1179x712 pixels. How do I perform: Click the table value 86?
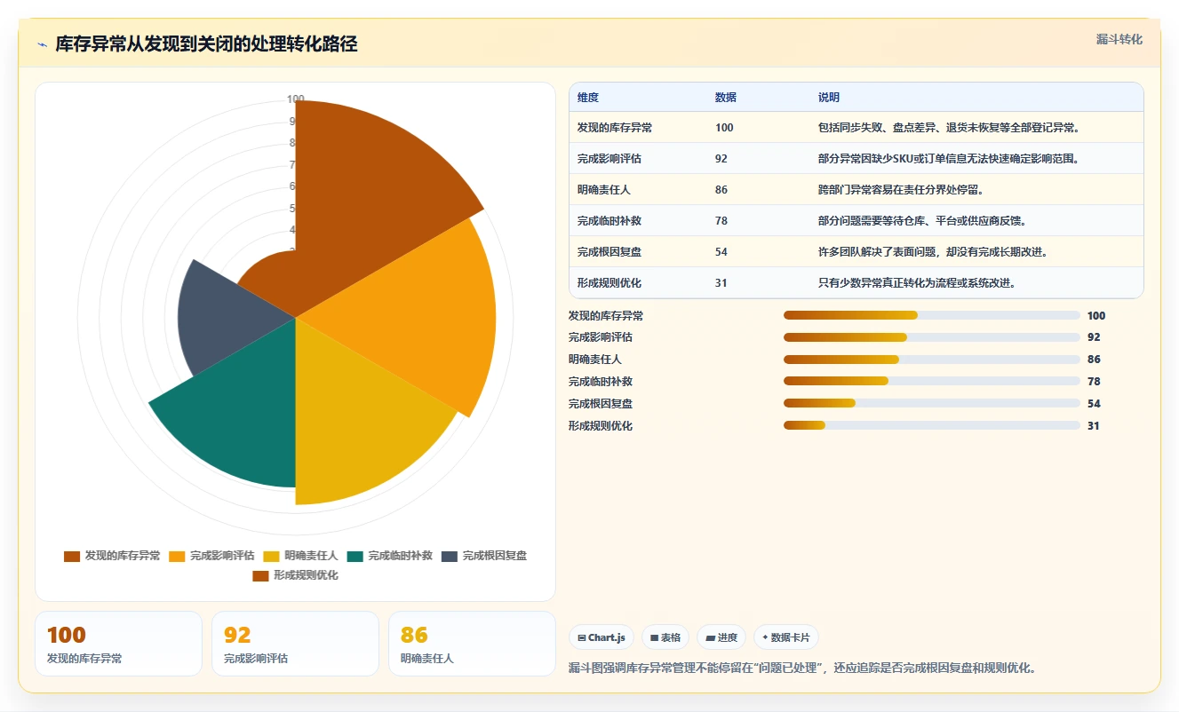tap(721, 190)
